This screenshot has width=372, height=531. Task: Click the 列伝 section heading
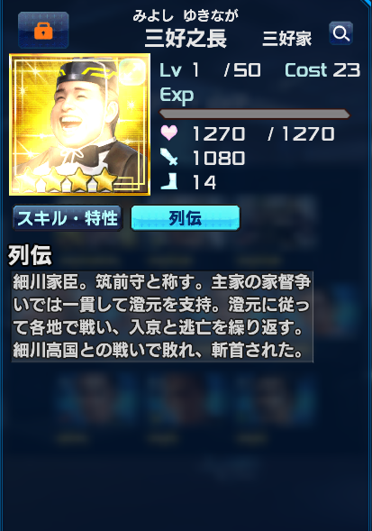30,255
